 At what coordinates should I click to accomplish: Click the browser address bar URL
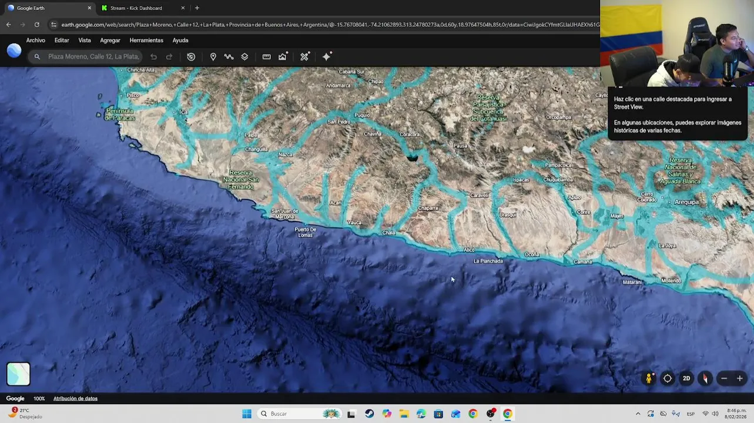[x=329, y=25]
